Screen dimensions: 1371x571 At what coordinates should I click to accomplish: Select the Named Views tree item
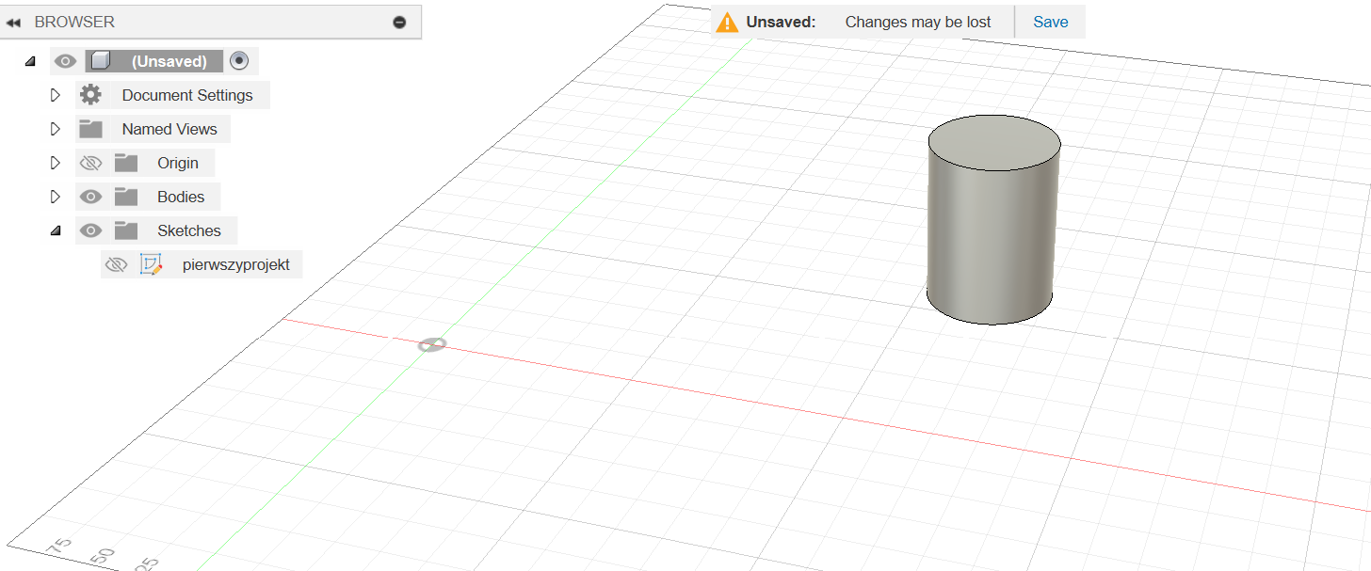pyautogui.click(x=169, y=129)
